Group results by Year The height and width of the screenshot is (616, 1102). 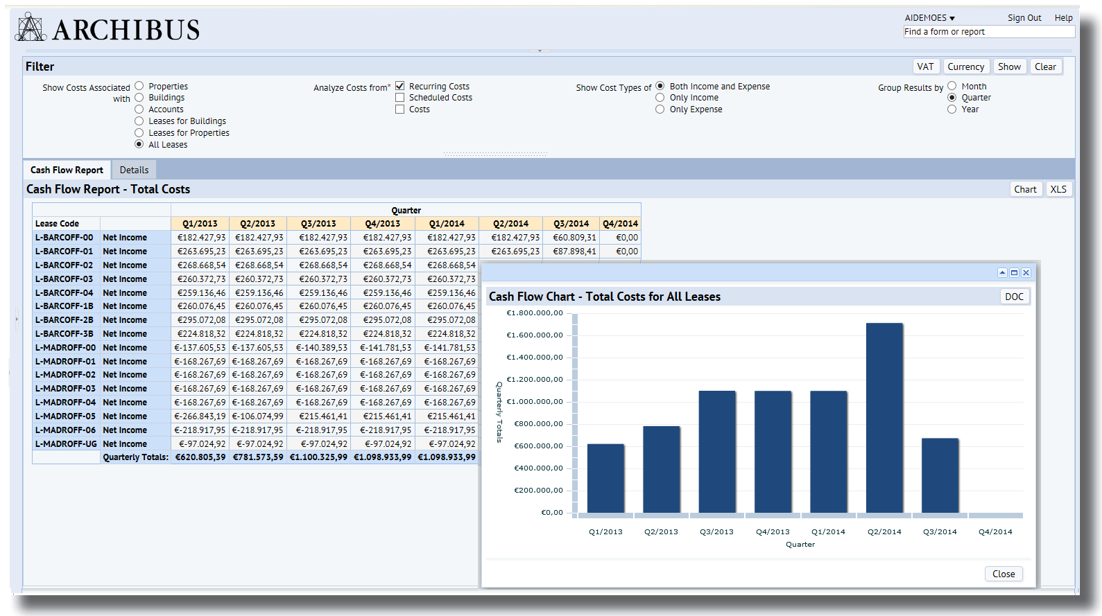pos(952,109)
